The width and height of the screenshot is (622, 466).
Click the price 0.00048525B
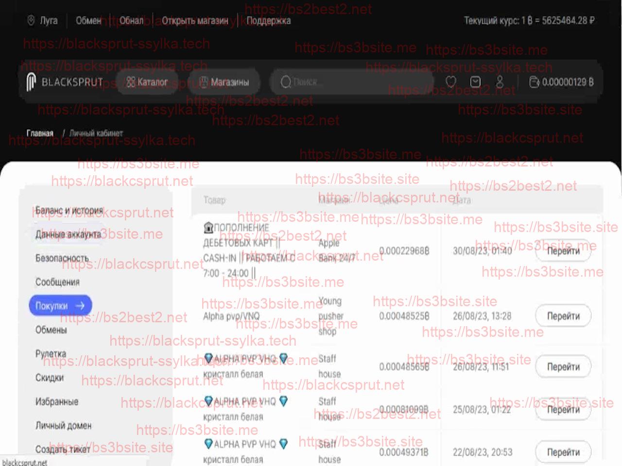pos(404,316)
